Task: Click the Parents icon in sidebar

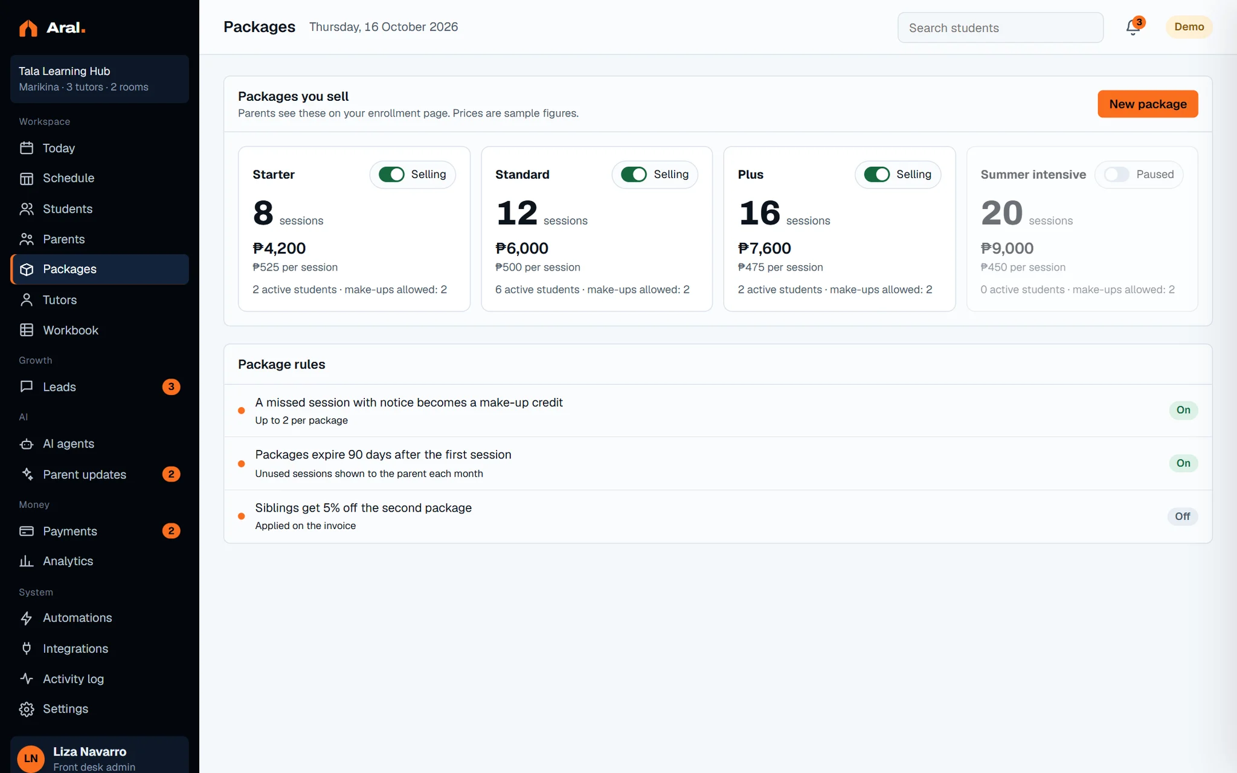Action: 27,239
